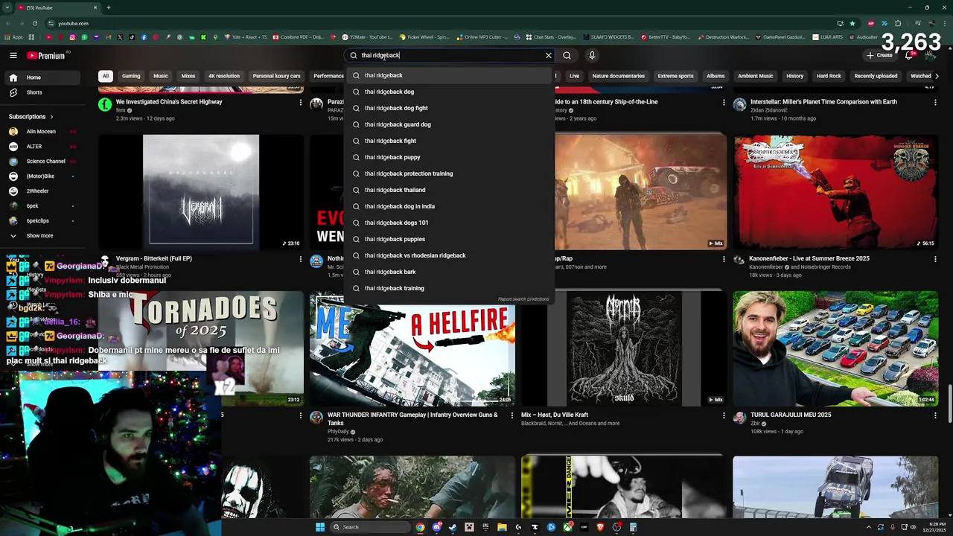This screenshot has width=953, height=536.
Task: Click the magnifier search submit button
Action: [567, 55]
